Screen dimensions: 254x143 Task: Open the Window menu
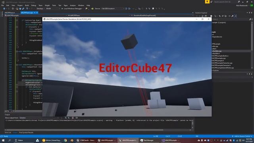click(x=81, y=5)
